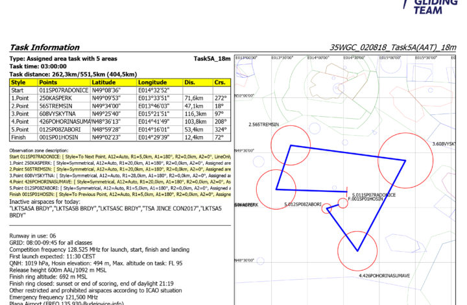Select the 011SP07RADONICE start point cell

point(64,91)
